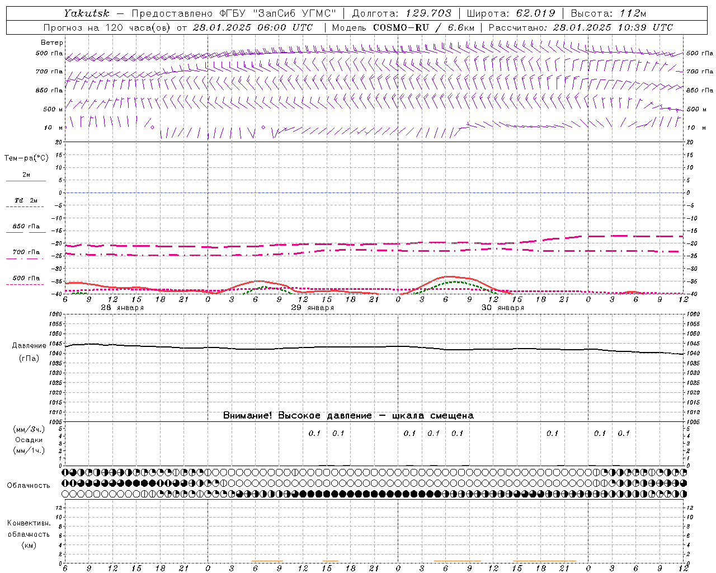716x573 pixels.
Task: Click the Осадки precipitation label
Action: pyautogui.click(x=29, y=440)
